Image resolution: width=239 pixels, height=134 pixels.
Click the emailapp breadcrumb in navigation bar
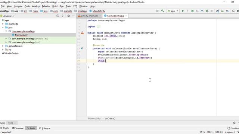point(82,11)
